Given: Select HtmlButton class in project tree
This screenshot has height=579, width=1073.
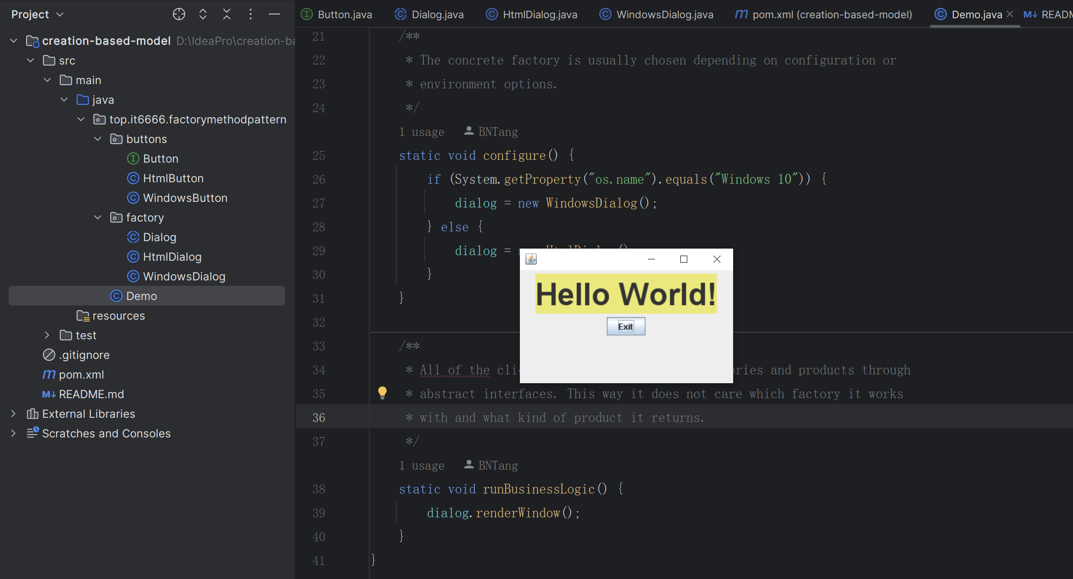Looking at the screenshot, I should (173, 179).
